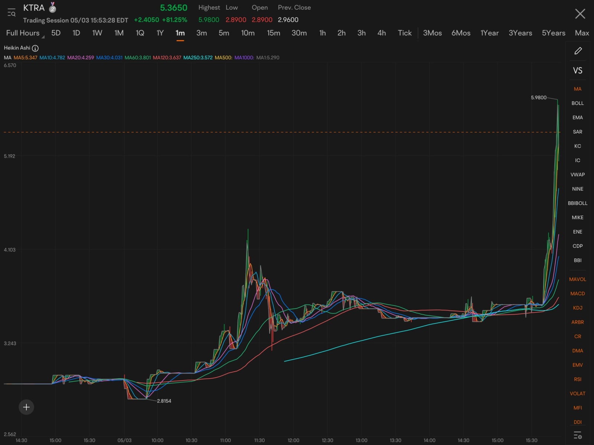Enable the DDI sub-indicator

click(578, 422)
